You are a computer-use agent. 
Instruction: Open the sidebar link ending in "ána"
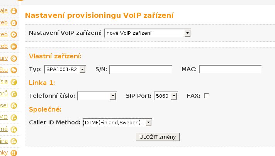[x=3, y=141]
